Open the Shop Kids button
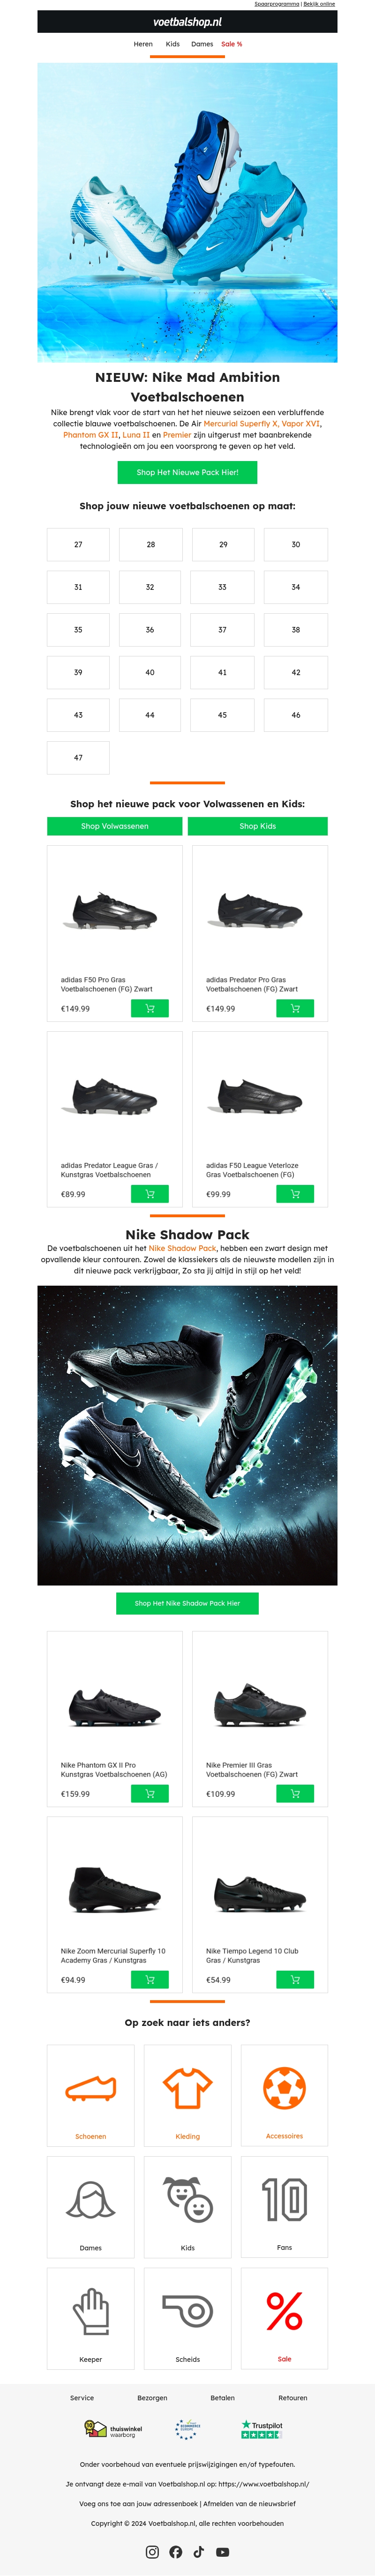Image resolution: width=375 pixels, height=2576 pixels. (258, 826)
